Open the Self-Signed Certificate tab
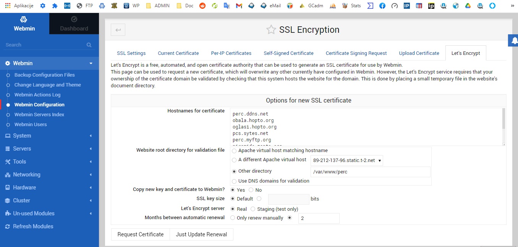This screenshot has height=247, width=518. (288, 53)
